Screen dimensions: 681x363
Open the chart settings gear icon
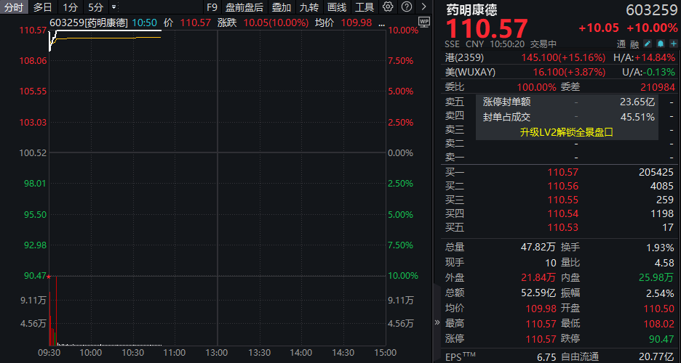[x=388, y=7]
